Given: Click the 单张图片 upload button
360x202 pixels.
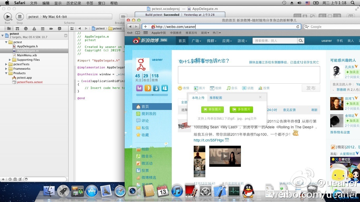Looking at the screenshot, I should [x=212, y=109].
